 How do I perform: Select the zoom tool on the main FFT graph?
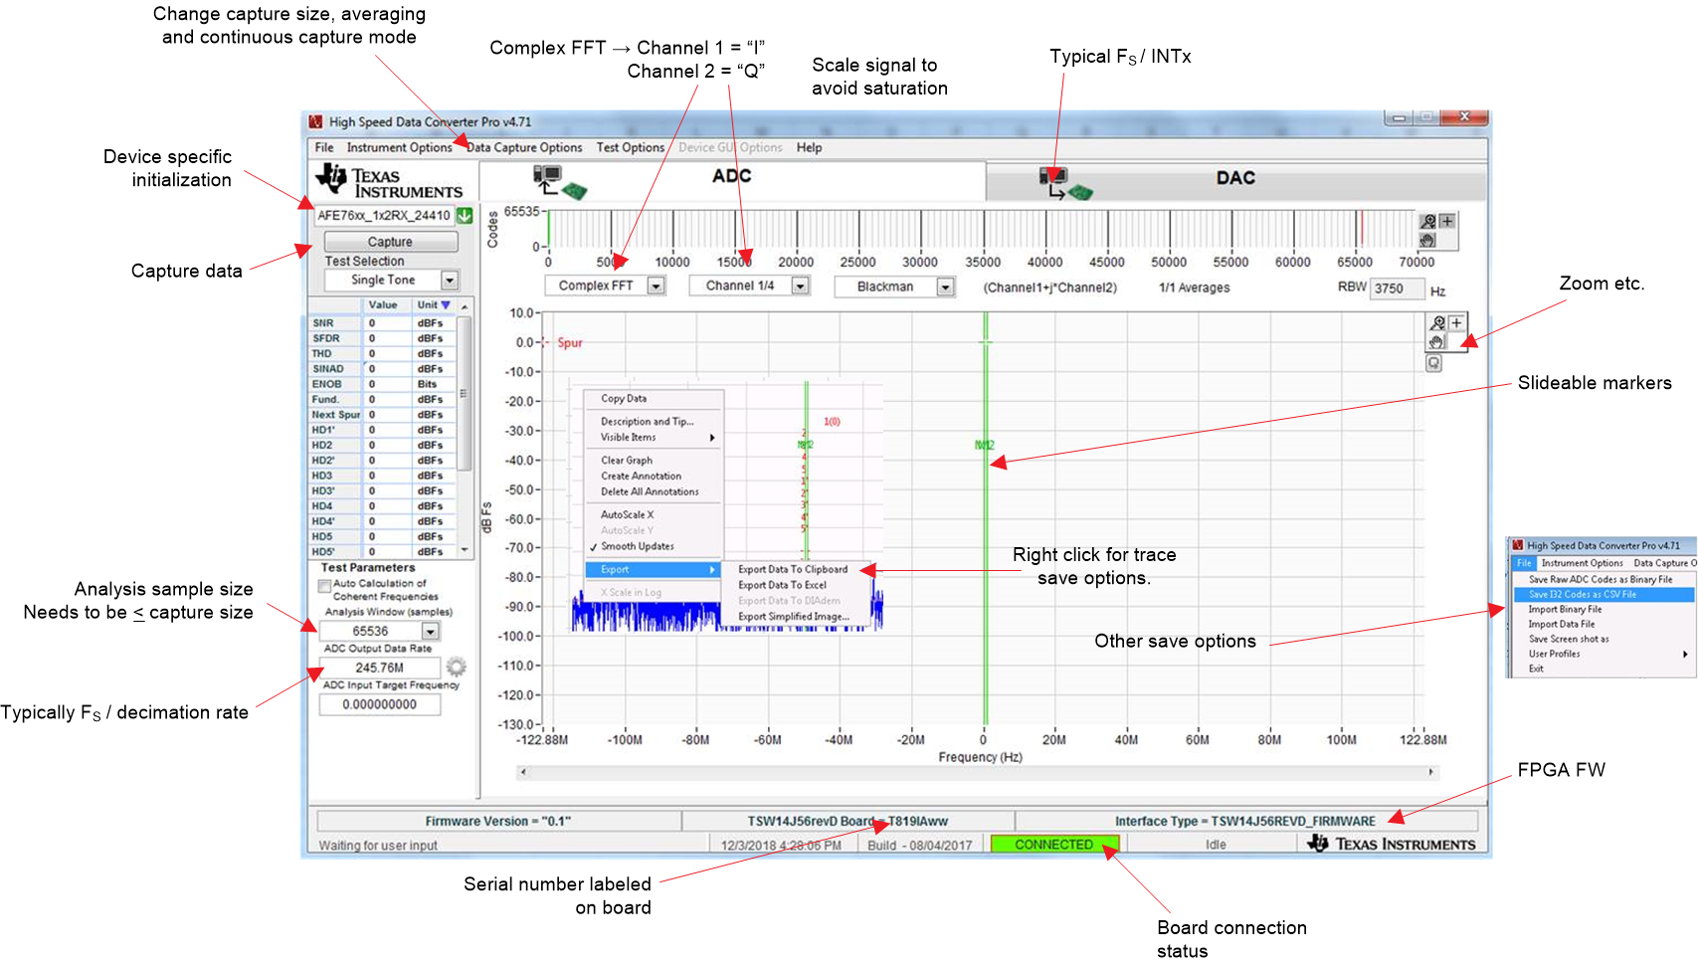tap(1437, 323)
